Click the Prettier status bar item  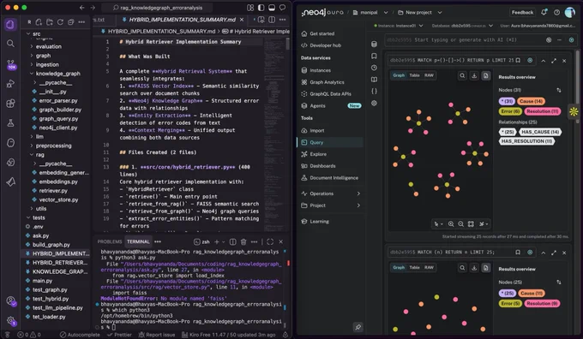coord(119,335)
